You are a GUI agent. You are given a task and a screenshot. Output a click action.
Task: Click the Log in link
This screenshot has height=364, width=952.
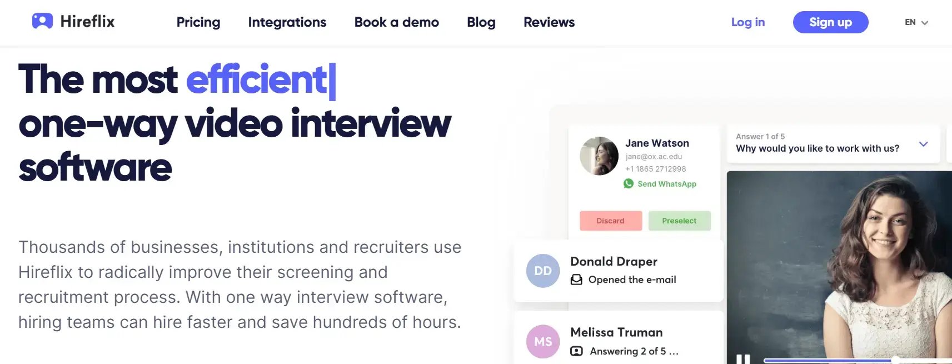(748, 22)
